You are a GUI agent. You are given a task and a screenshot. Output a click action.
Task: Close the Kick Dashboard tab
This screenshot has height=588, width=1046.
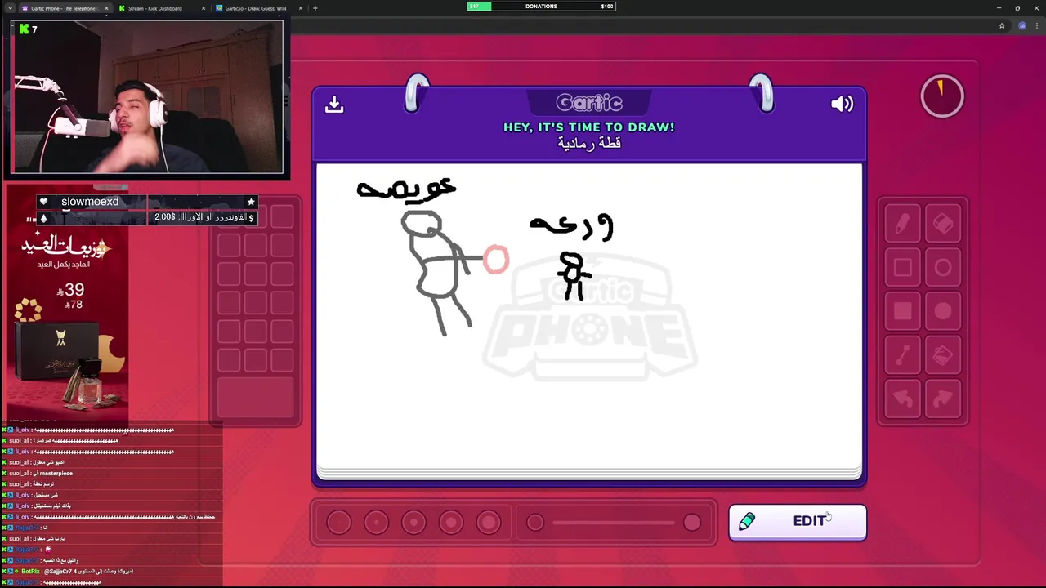203,8
